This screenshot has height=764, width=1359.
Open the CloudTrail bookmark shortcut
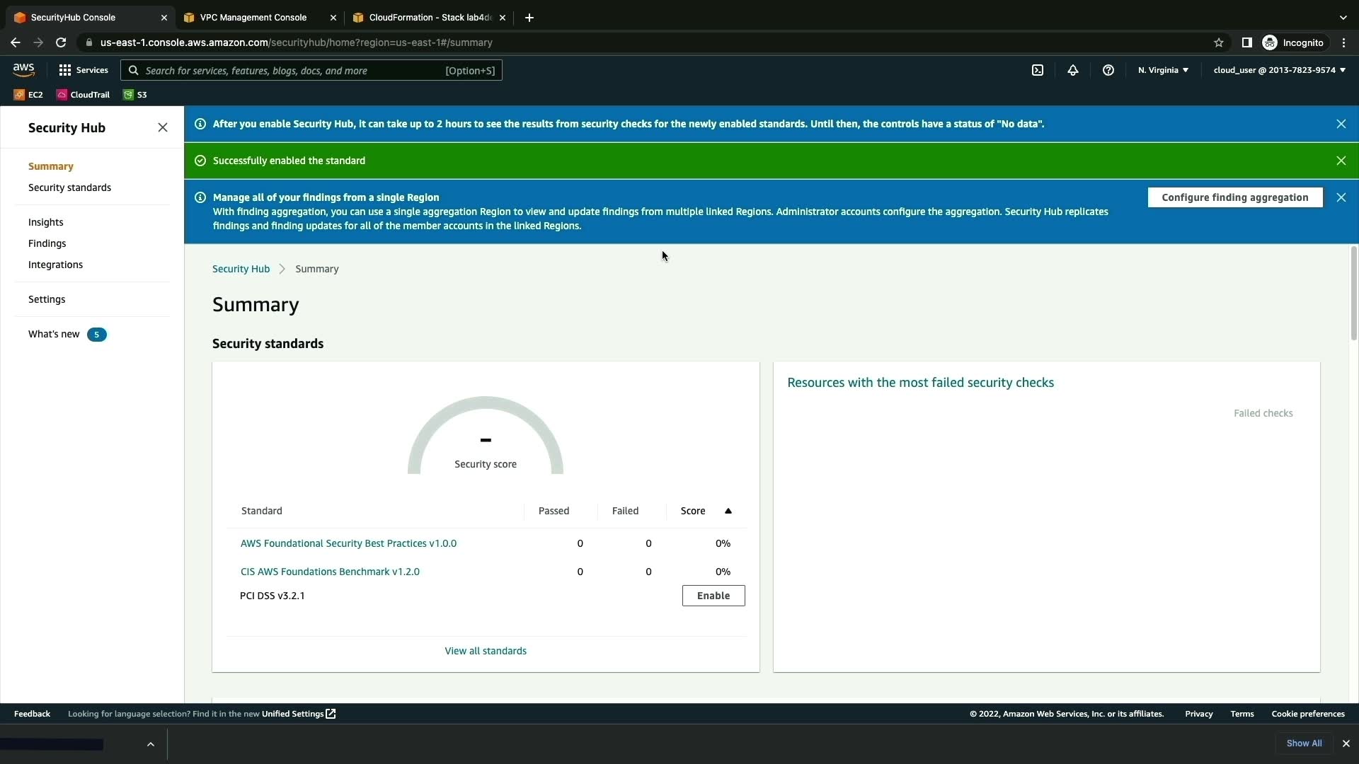[x=84, y=95]
